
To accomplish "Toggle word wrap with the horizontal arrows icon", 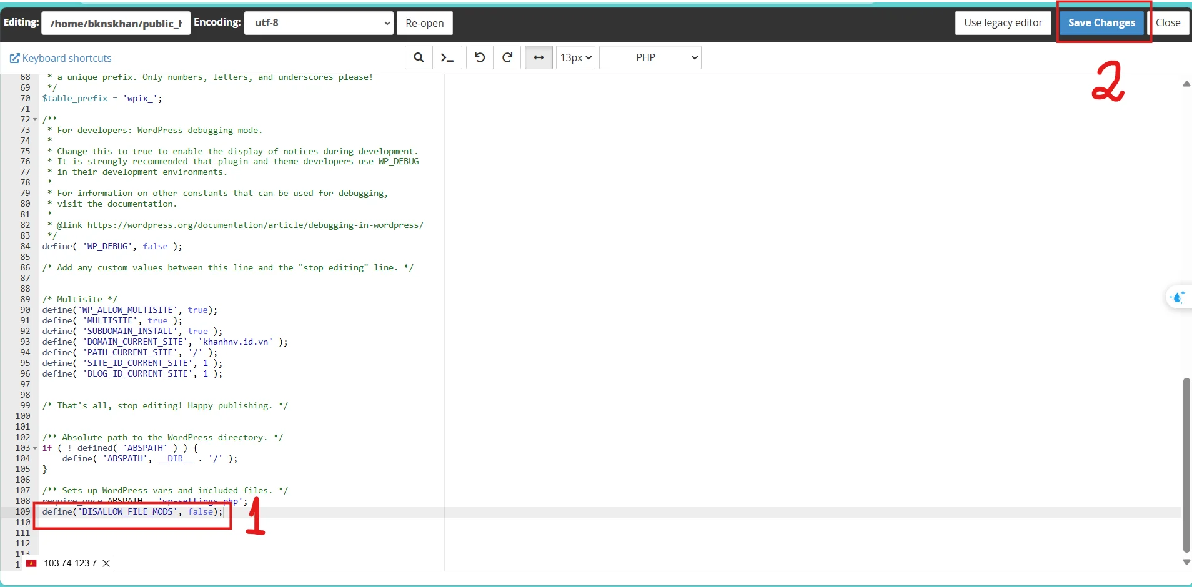I will point(539,57).
